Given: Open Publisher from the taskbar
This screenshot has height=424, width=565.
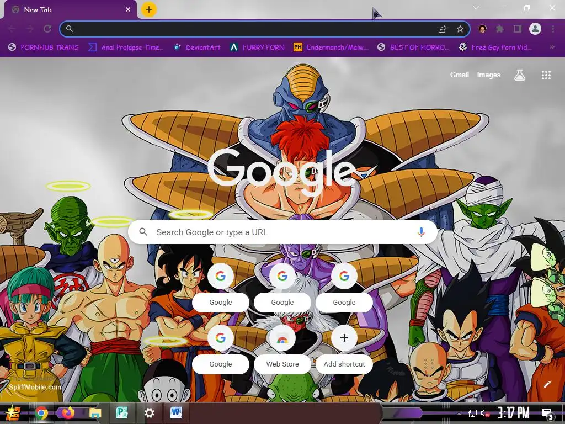Looking at the screenshot, I should pyautogui.click(x=122, y=413).
